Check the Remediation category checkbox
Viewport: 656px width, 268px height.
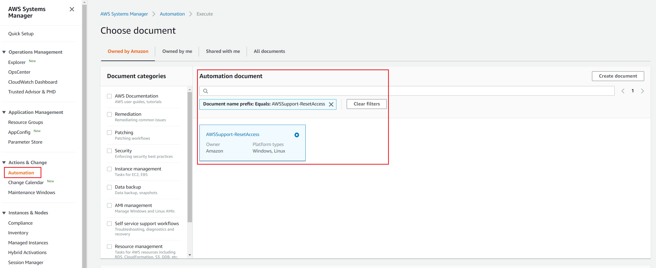click(109, 114)
